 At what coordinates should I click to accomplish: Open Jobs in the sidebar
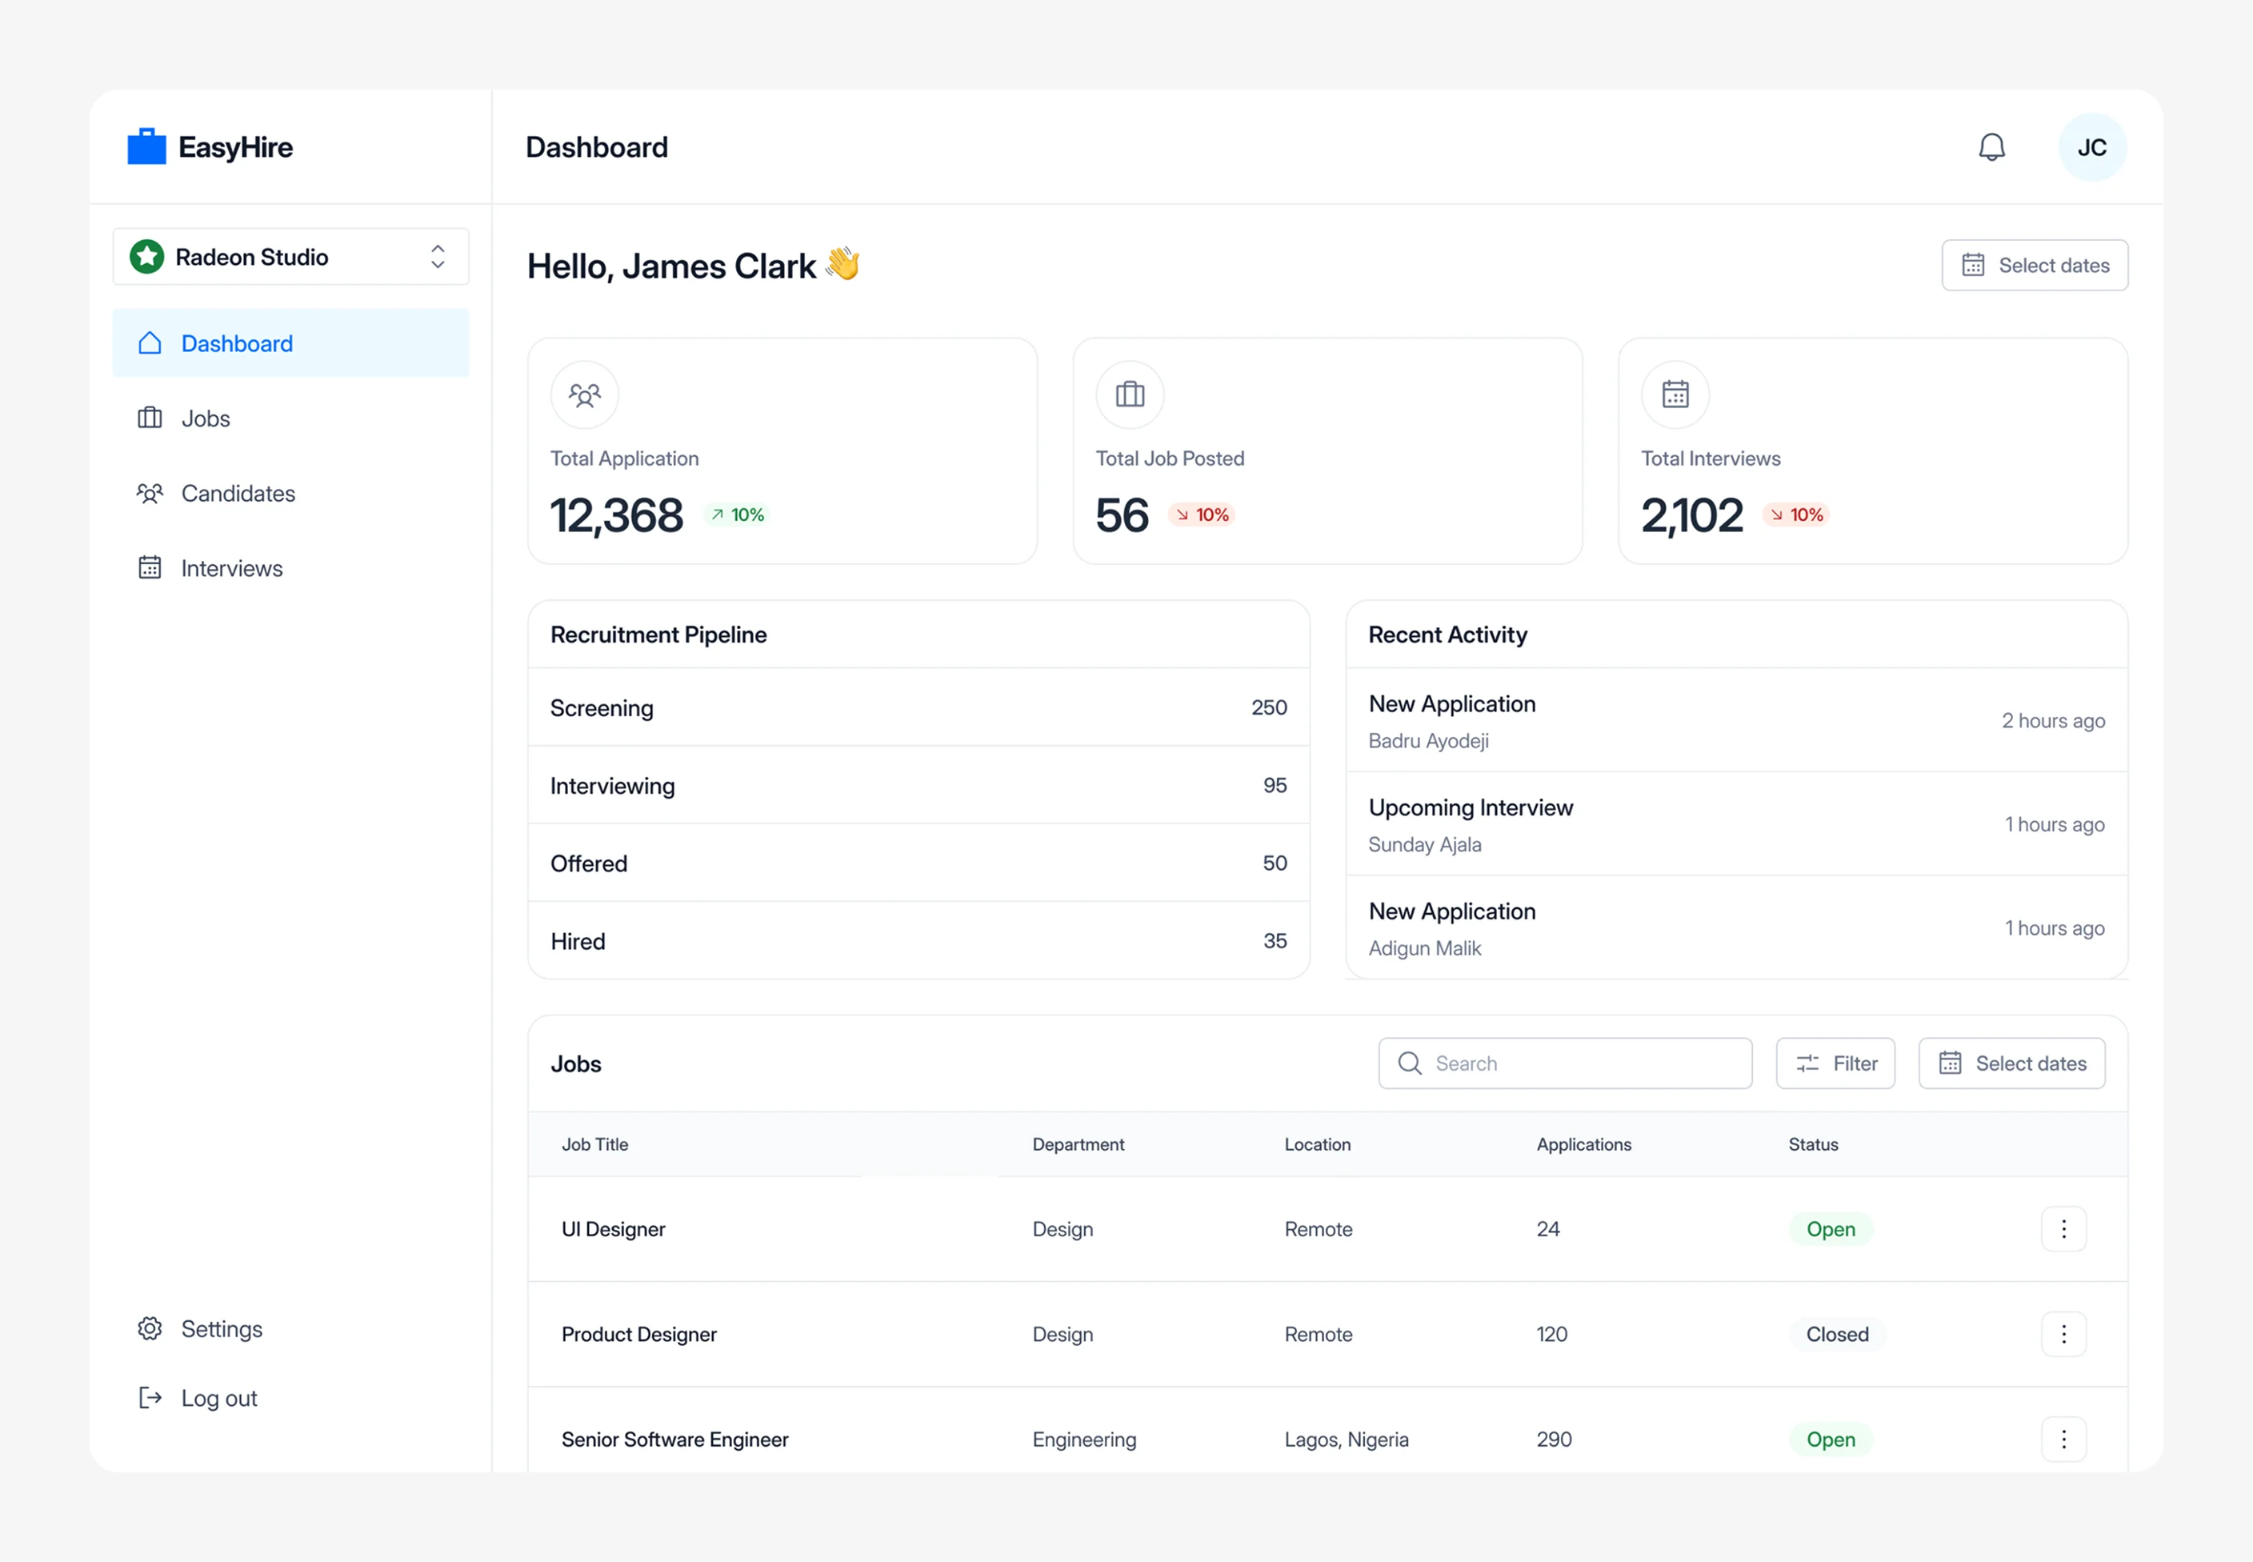[x=290, y=418]
